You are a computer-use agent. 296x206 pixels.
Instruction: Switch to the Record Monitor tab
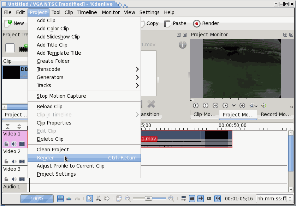tap(276, 114)
